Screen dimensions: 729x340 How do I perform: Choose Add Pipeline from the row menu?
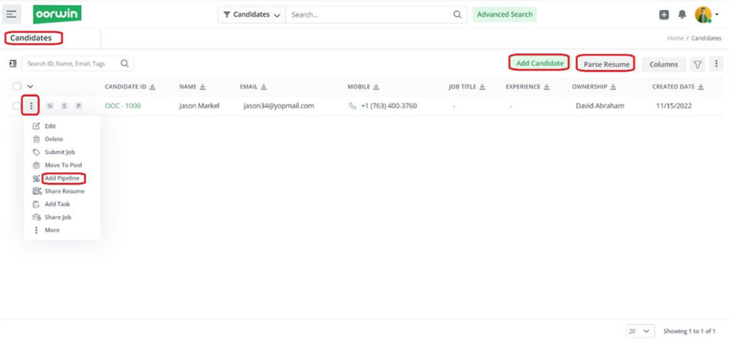click(x=64, y=178)
